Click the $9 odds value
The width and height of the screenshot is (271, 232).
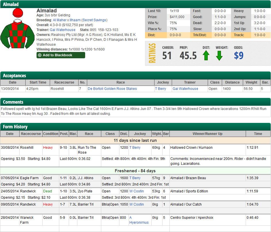[x=239, y=55]
